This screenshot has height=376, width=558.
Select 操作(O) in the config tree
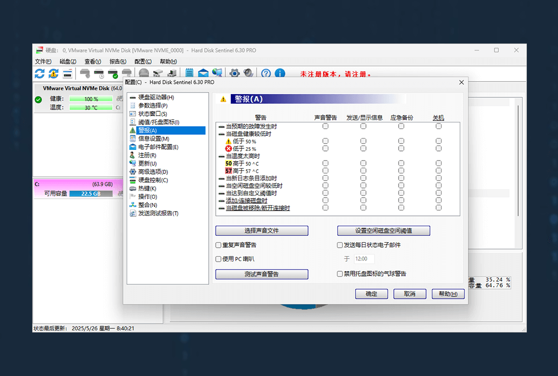coord(148,197)
